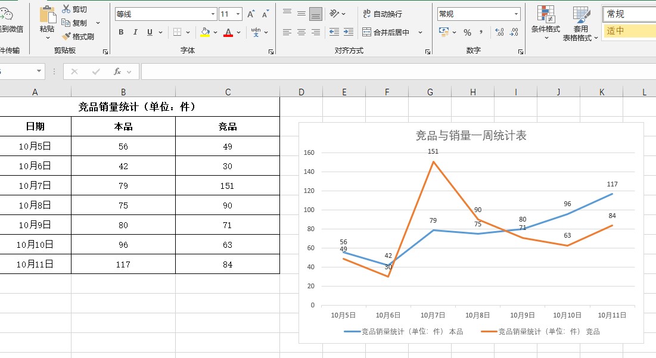This screenshot has height=358, width=656.
Task: Open the font name 等线 dropdown
Action: point(213,14)
